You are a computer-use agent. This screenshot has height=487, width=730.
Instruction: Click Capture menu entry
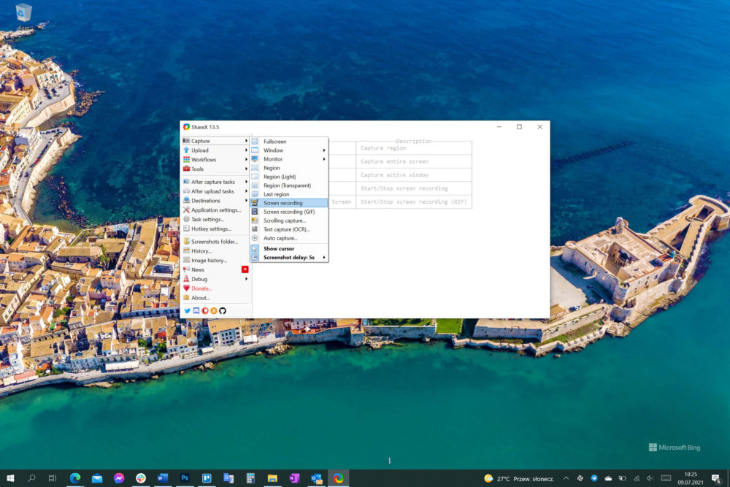pyautogui.click(x=215, y=141)
